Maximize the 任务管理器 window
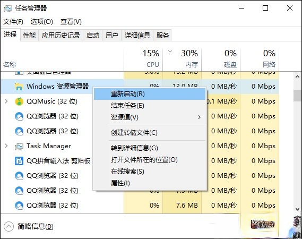302x239 pixels. coord(265,8)
